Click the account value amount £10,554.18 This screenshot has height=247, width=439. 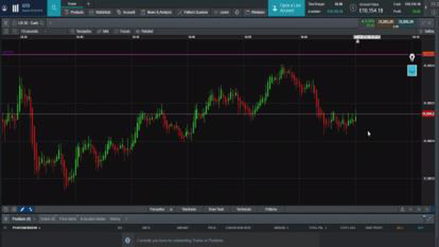(371, 11)
